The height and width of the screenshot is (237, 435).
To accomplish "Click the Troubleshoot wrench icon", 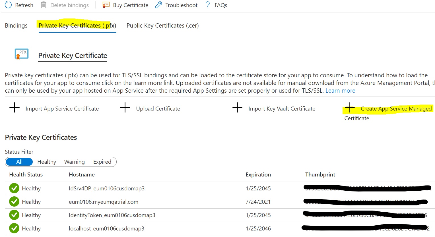I will [158, 5].
